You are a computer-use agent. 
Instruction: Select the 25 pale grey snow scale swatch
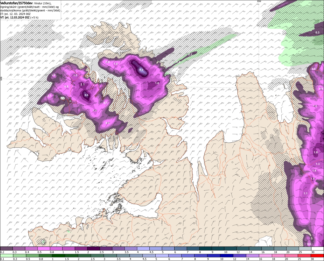tap(305, 249)
